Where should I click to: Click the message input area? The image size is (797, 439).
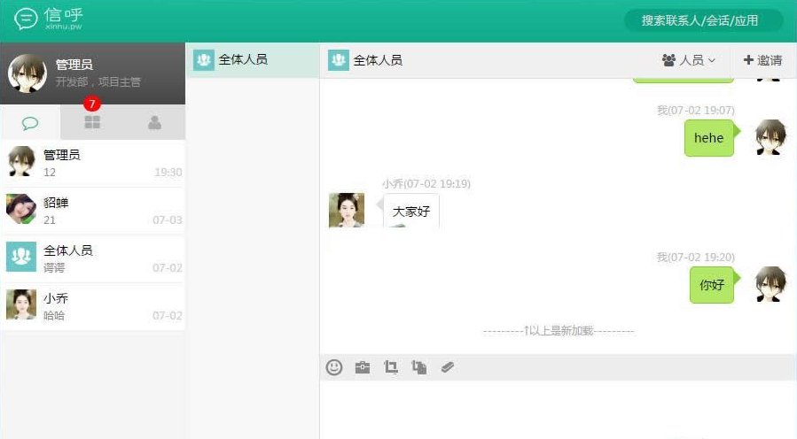(559, 410)
